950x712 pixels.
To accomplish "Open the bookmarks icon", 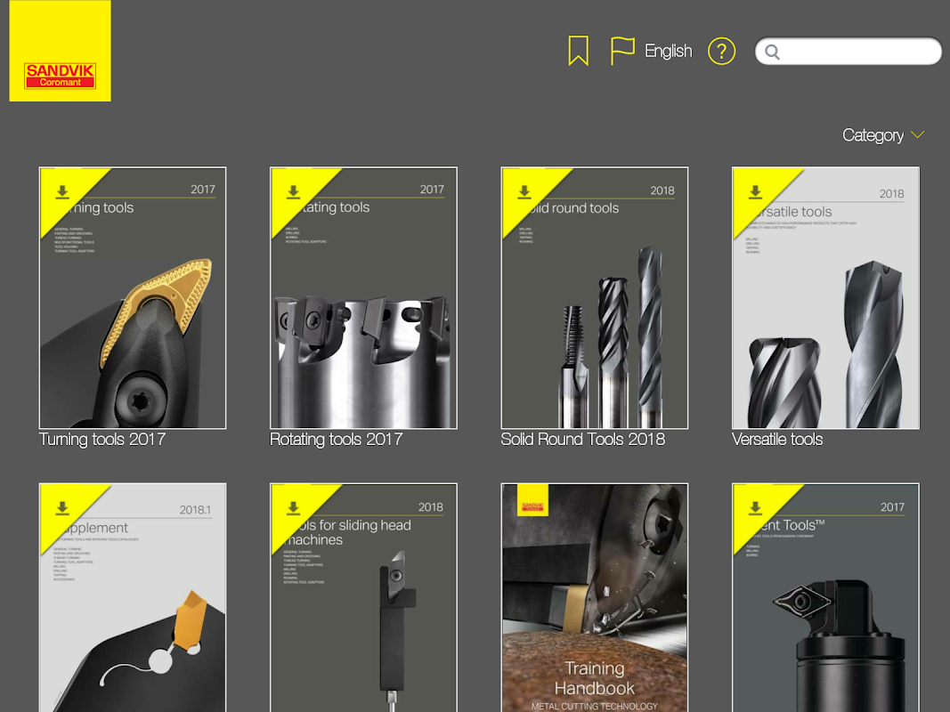I will click(578, 50).
